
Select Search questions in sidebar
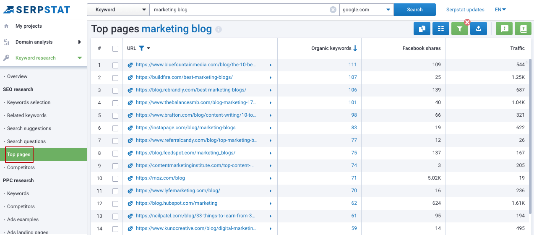pos(26,141)
